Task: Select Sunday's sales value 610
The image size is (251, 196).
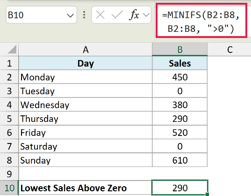Action: pos(179,160)
